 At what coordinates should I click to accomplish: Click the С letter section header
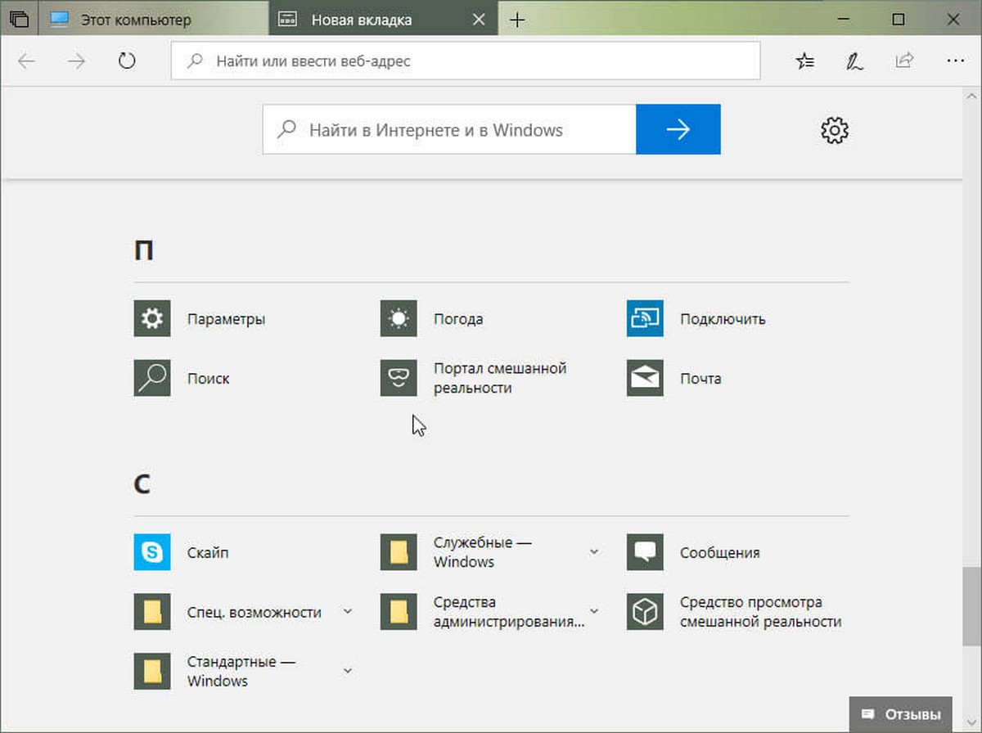click(142, 483)
